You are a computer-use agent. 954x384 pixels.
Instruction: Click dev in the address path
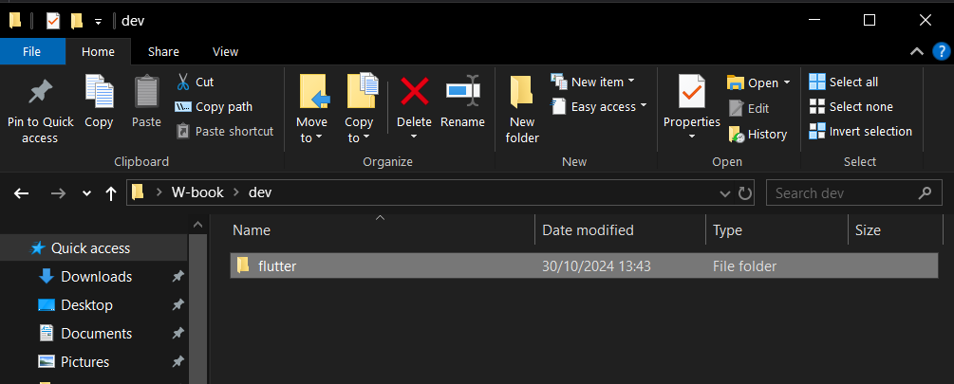tap(260, 192)
